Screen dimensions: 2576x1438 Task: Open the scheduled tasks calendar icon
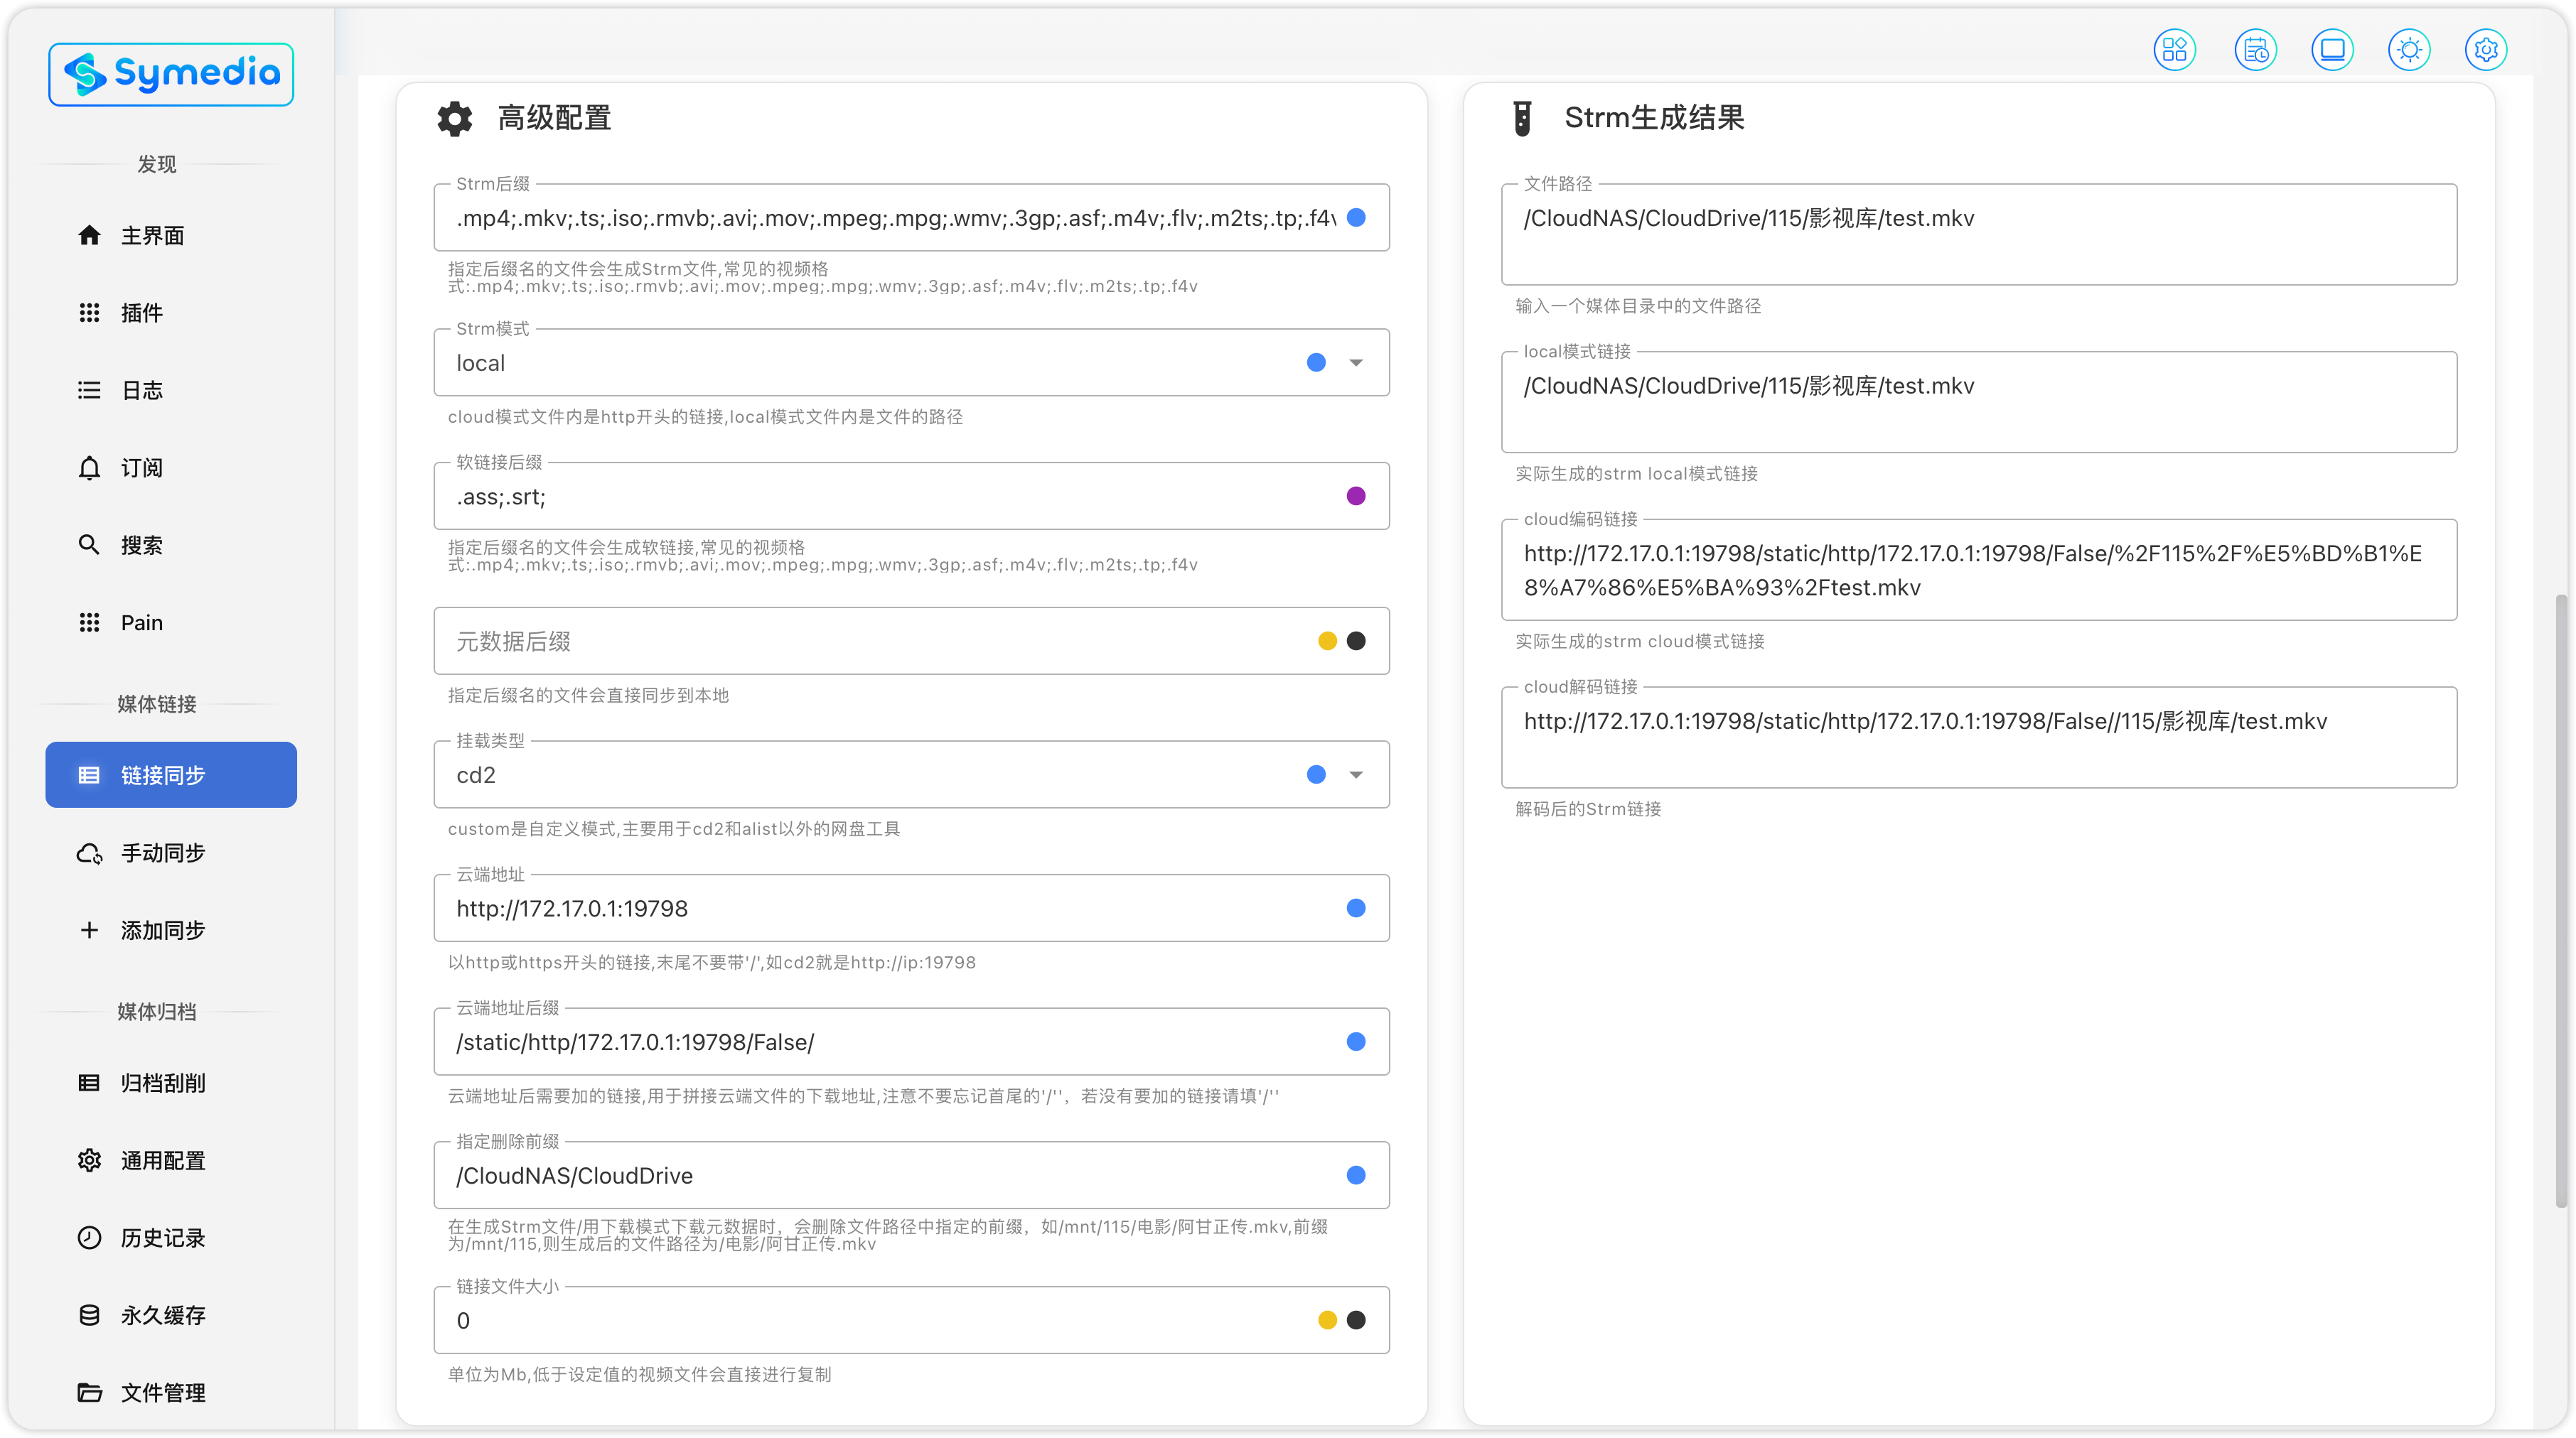(2255, 50)
